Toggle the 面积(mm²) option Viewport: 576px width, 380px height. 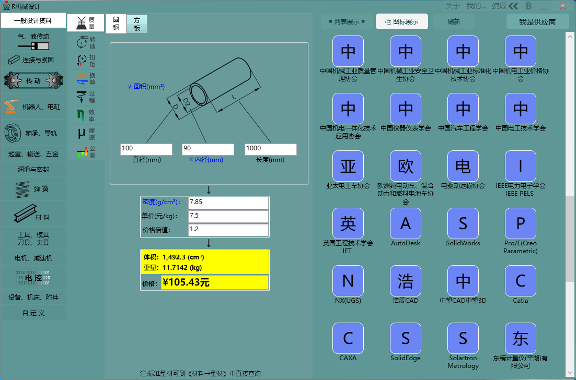(x=146, y=87)
